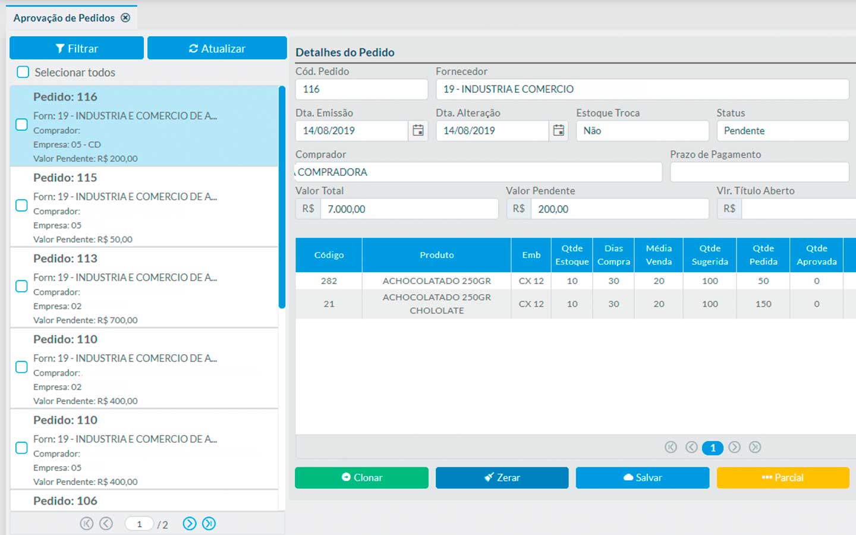856x535 pixels.
Task: Go to last page of products table
Action: pyautogui.click(x=755, y=447)
